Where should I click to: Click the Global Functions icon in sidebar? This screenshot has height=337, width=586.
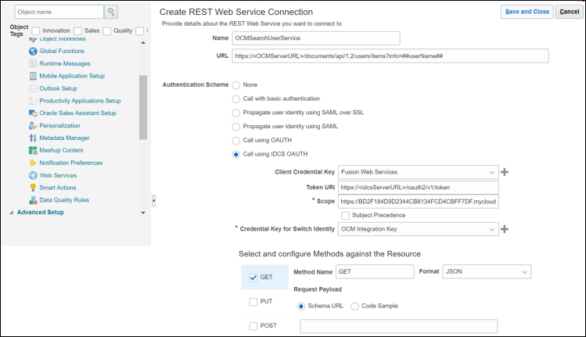click(33, 51)
